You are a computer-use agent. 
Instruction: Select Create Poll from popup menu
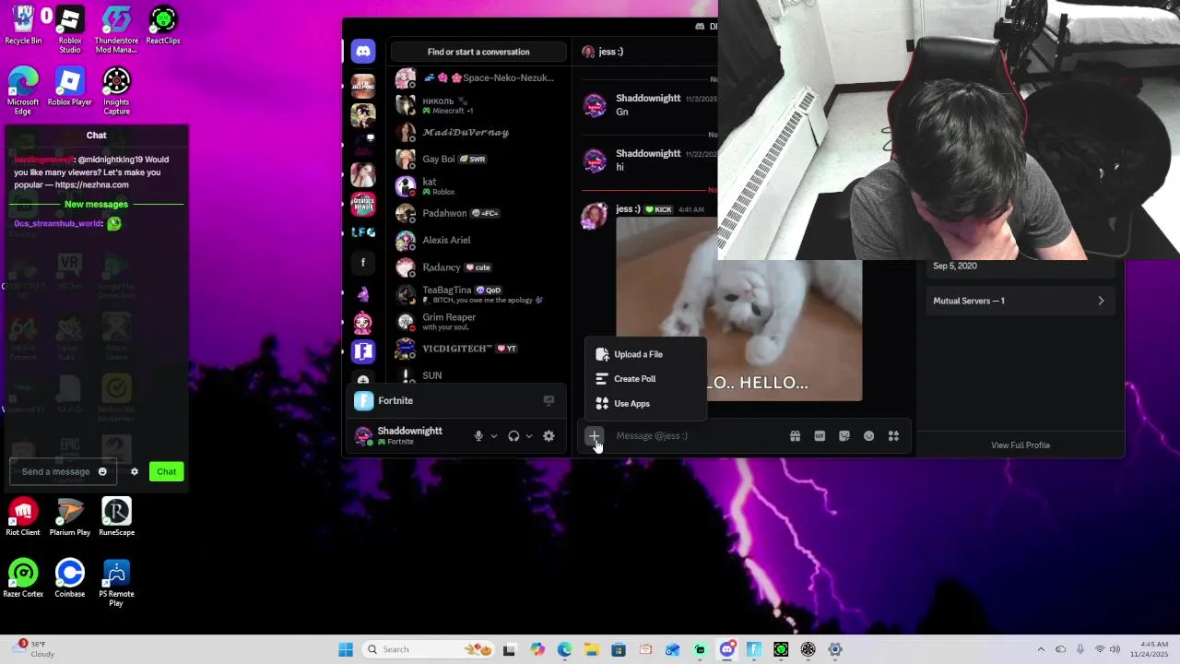pyautogui.click(x=645, y=379)
